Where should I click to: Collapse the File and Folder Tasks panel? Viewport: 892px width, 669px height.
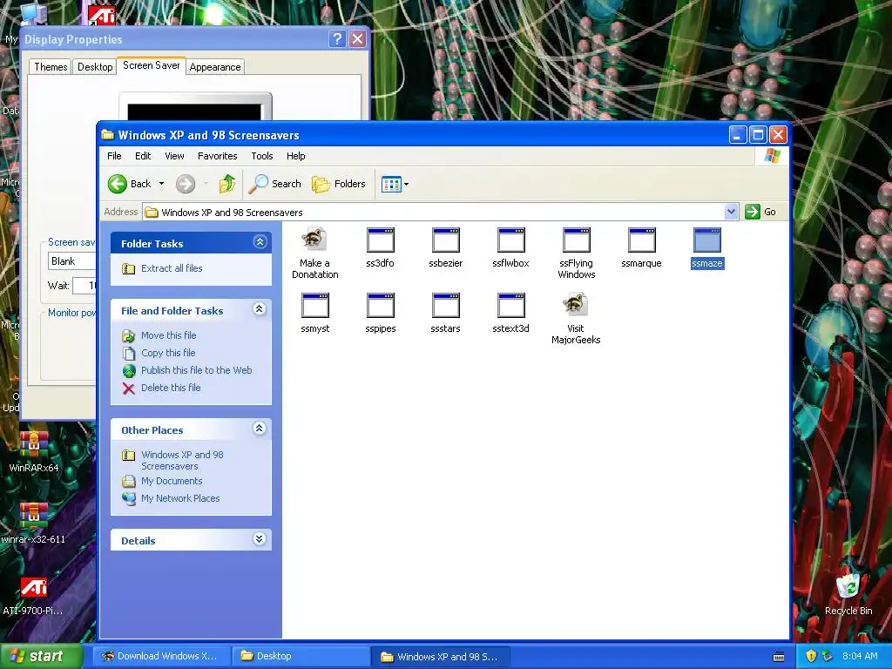(260, 309)
